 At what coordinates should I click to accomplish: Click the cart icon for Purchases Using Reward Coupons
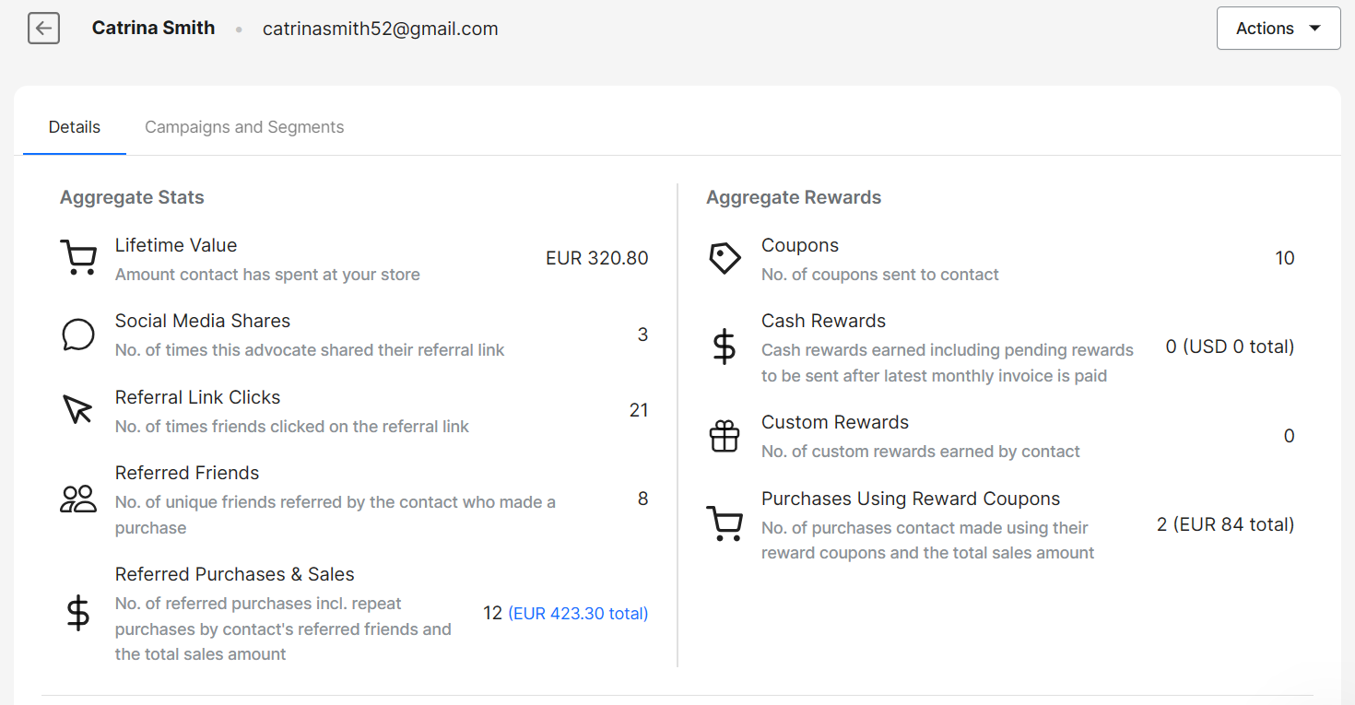point(725,524)
